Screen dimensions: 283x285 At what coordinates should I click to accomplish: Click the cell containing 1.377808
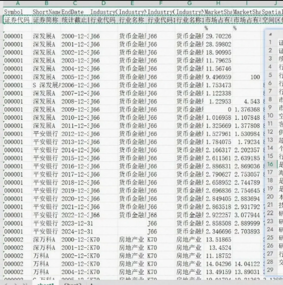(247, 126)
